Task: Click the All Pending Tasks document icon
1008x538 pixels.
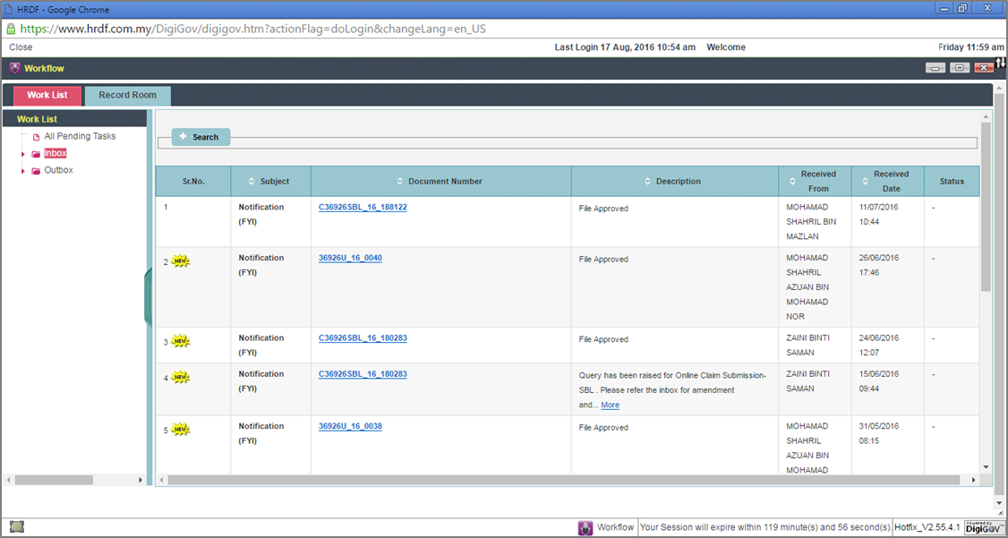Action: coord(36,137)
